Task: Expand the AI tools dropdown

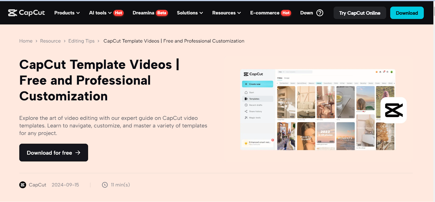Action: point(100,13)
